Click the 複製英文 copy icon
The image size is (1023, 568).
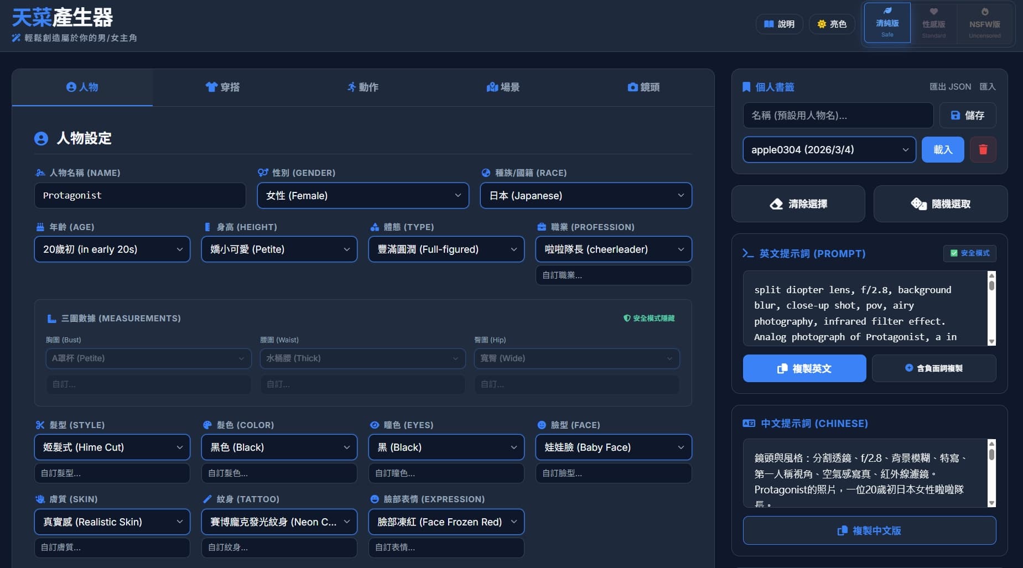pyautogui.click(x=782, y=369)
